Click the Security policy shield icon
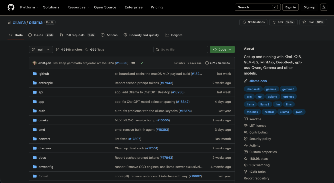The image size is (334, 183). coord(246,139)
